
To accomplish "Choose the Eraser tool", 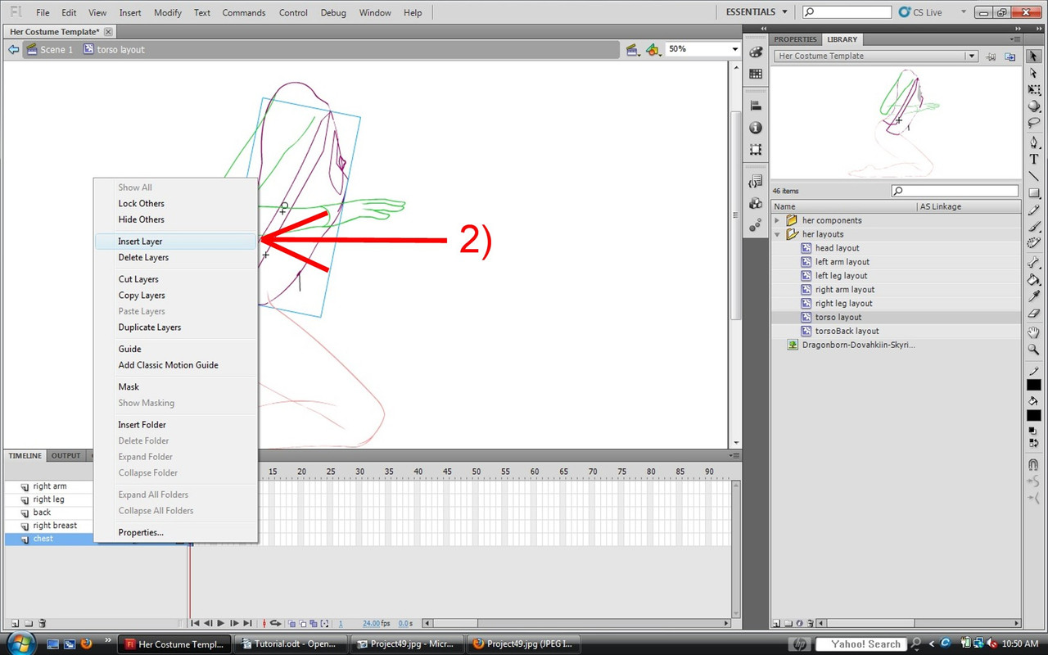I will (1034, 314).
